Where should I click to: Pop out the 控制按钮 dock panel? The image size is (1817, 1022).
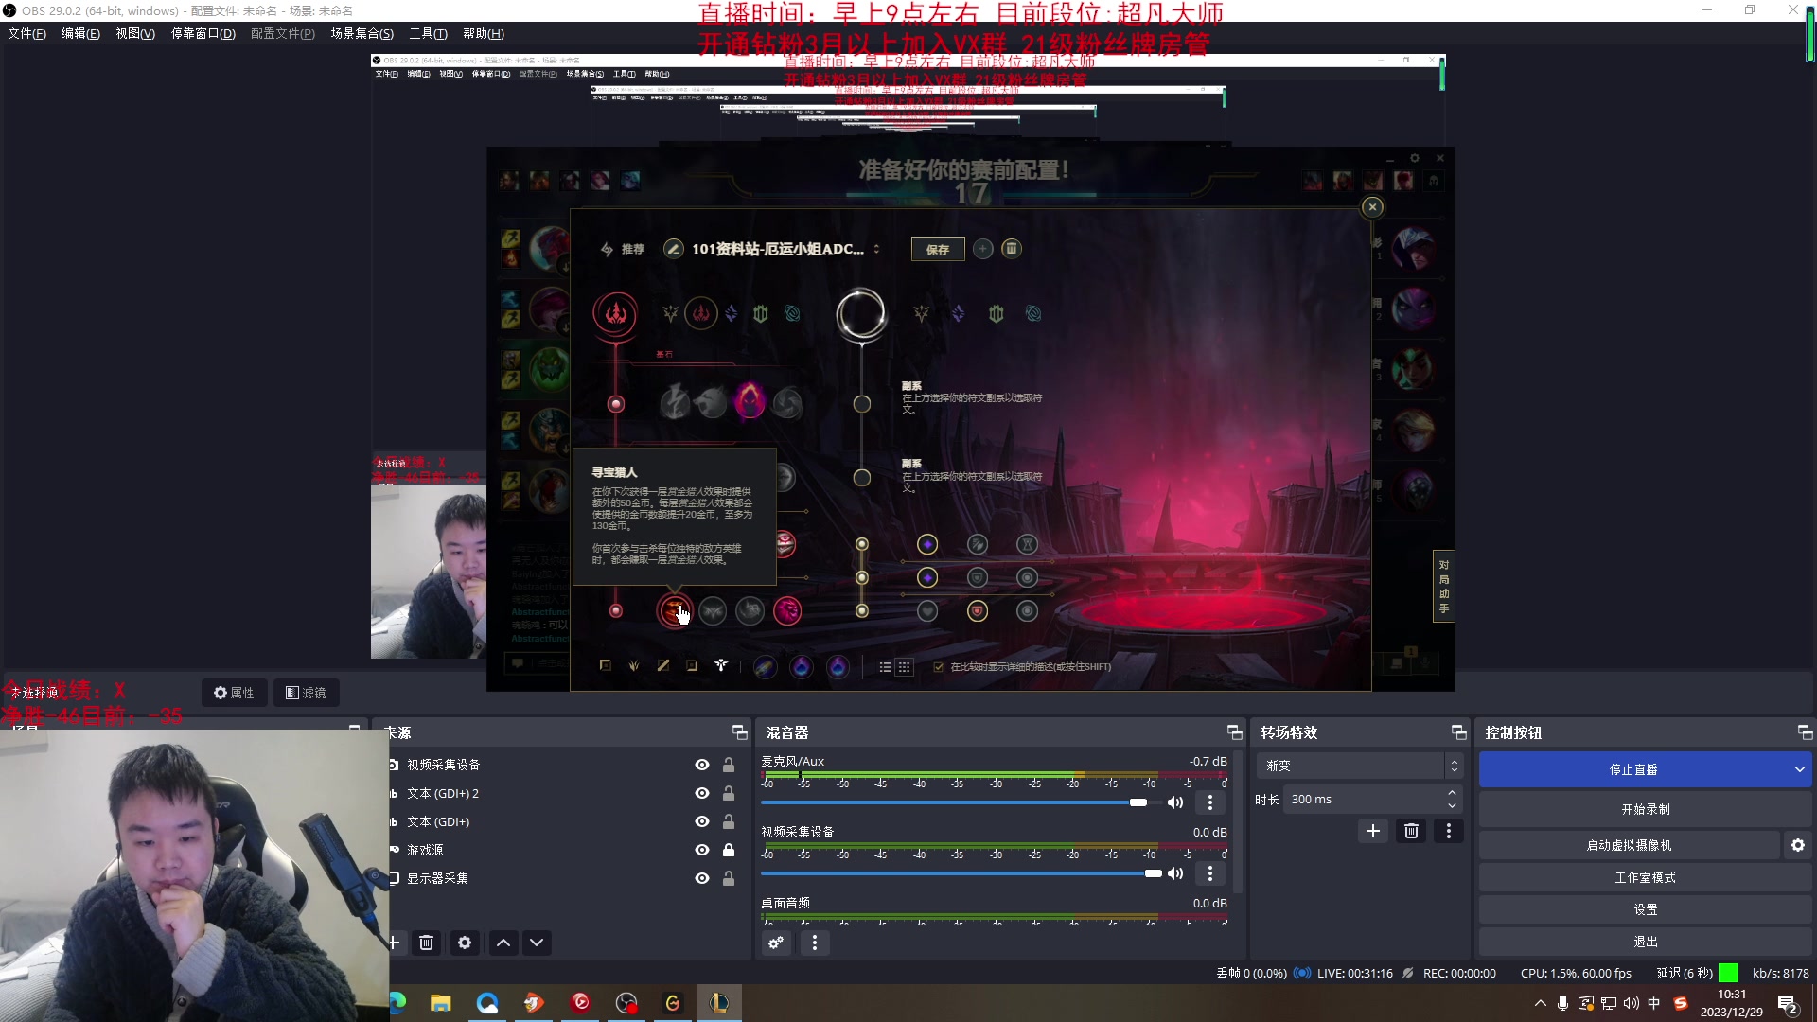tap(1805, 732)
